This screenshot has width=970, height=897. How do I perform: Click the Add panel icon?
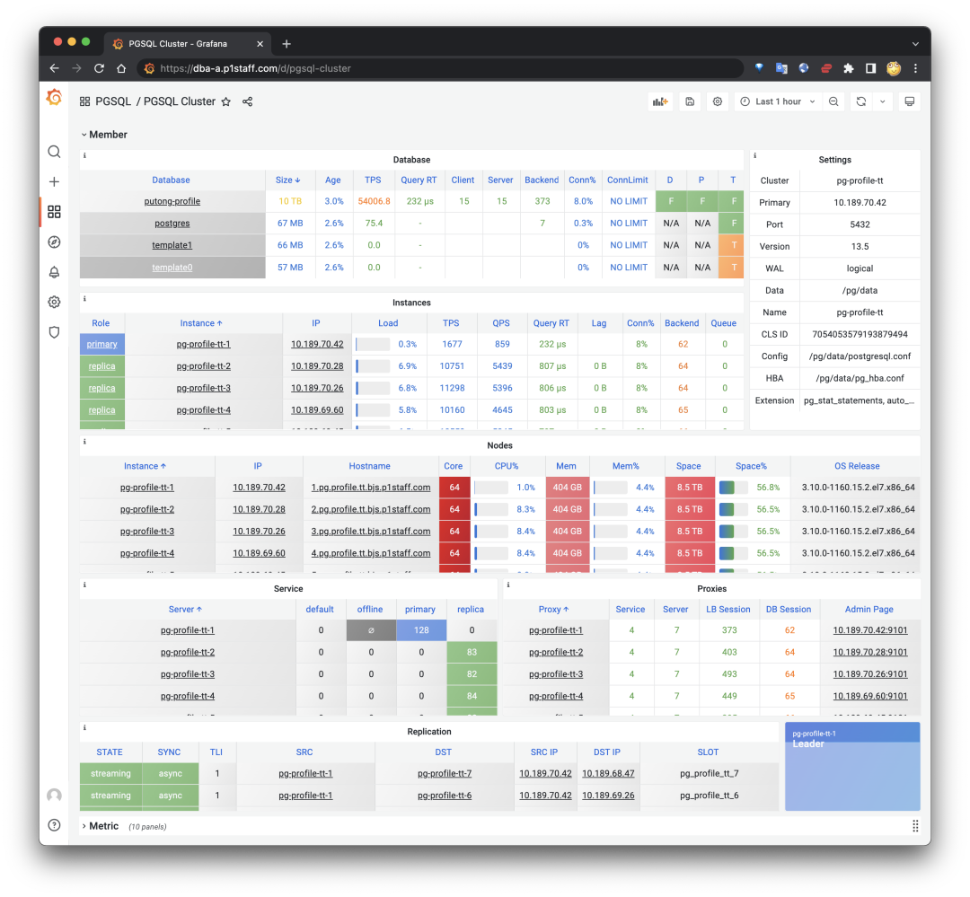pyautogui.click(x=660, y=101)
